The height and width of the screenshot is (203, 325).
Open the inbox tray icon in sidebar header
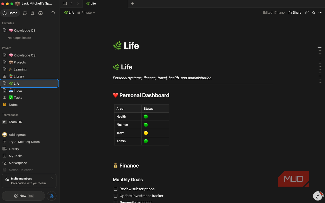coord(40,13)
